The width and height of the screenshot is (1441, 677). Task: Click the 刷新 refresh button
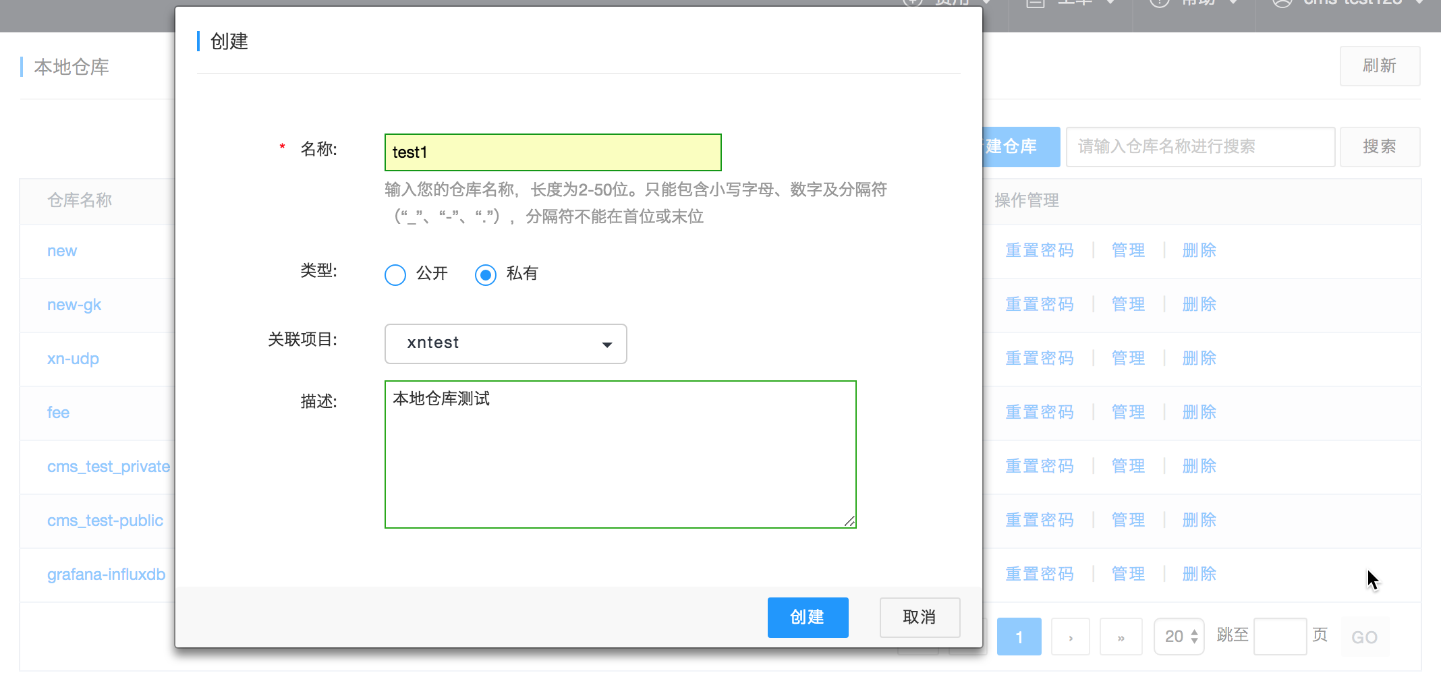point(1380,65)
